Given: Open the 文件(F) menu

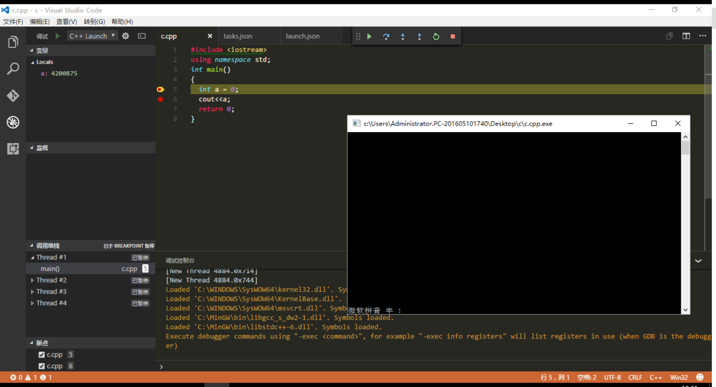Looking at the screenshot, I should (13, 22).
